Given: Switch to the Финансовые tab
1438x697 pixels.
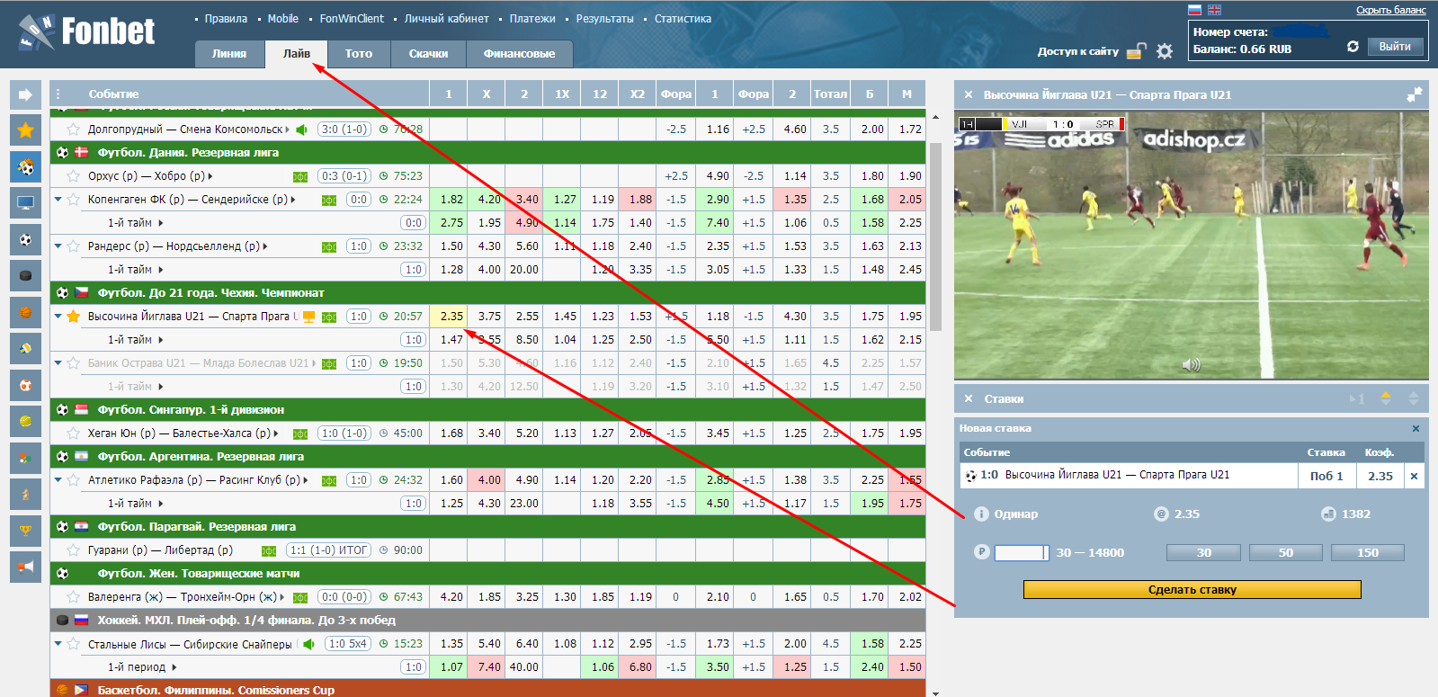Looking at the screenshot, I should (519, 54).
